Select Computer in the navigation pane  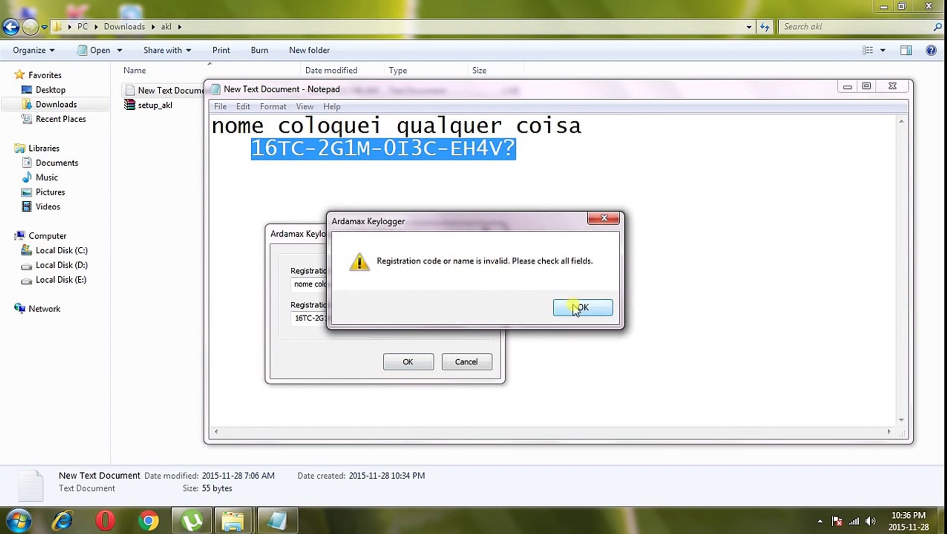tap(41, 236)
